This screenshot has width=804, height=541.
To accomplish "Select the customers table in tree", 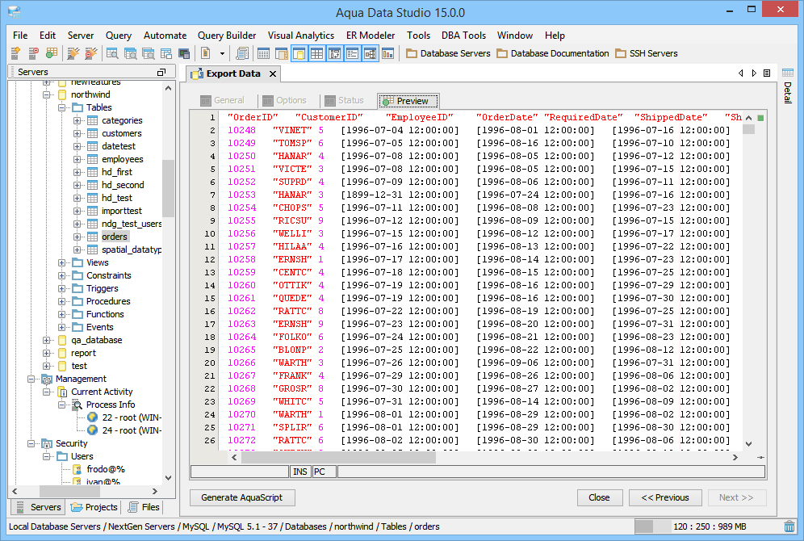I will [x=122, y=133].
